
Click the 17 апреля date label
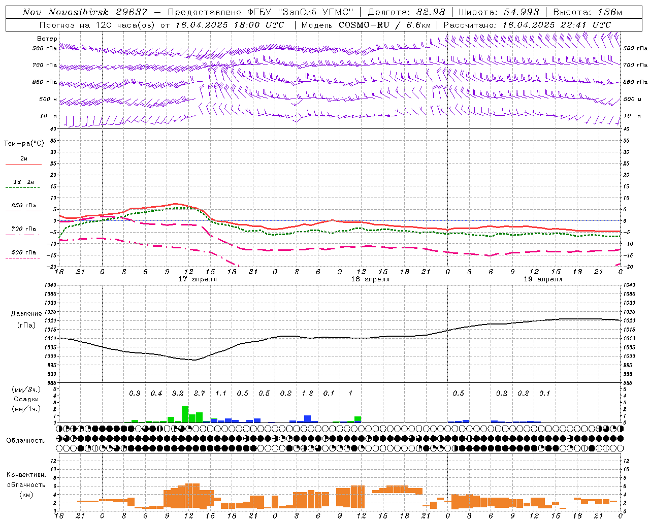pos(198,279)
